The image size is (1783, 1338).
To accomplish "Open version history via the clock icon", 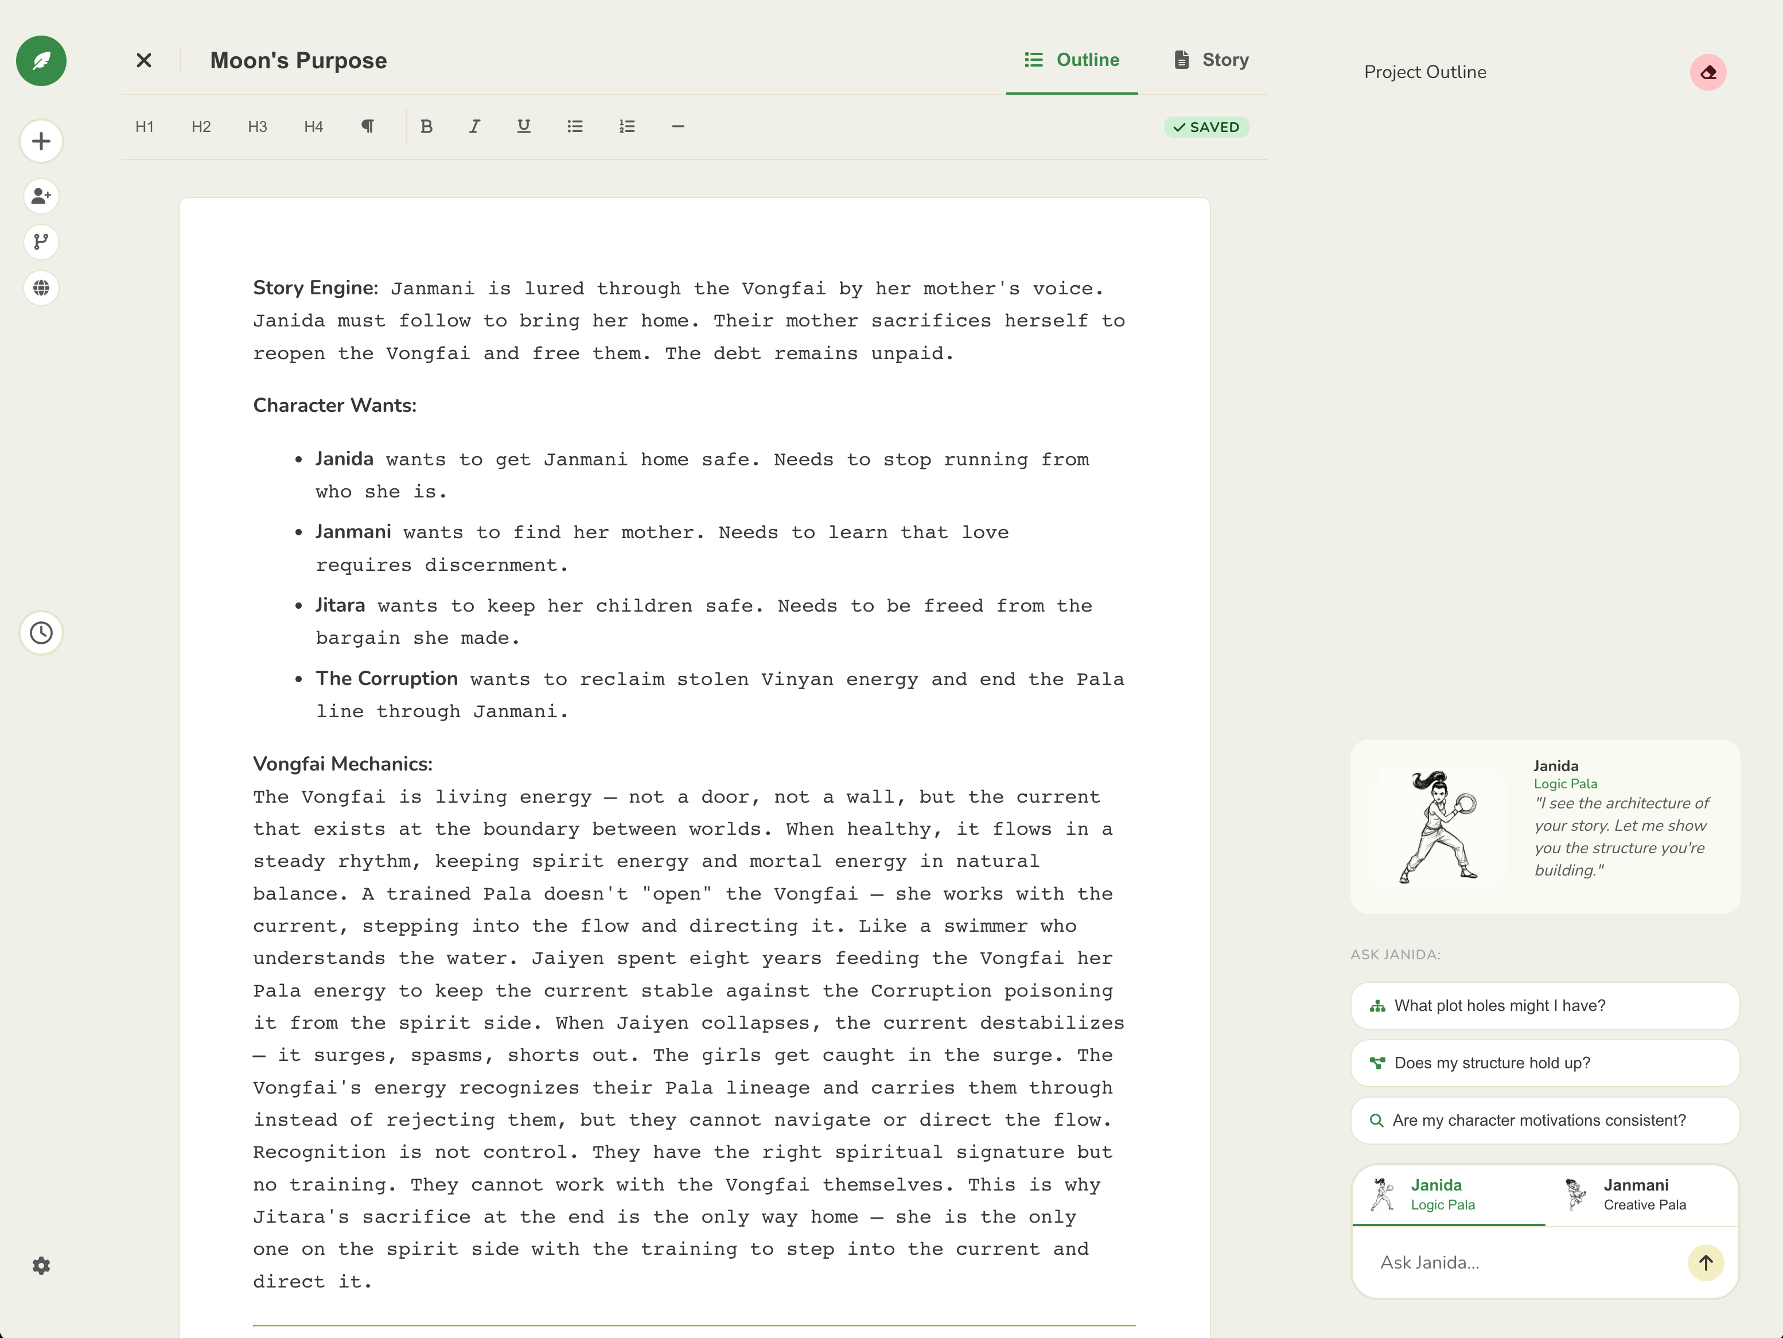I will click(x=41, y=633).
